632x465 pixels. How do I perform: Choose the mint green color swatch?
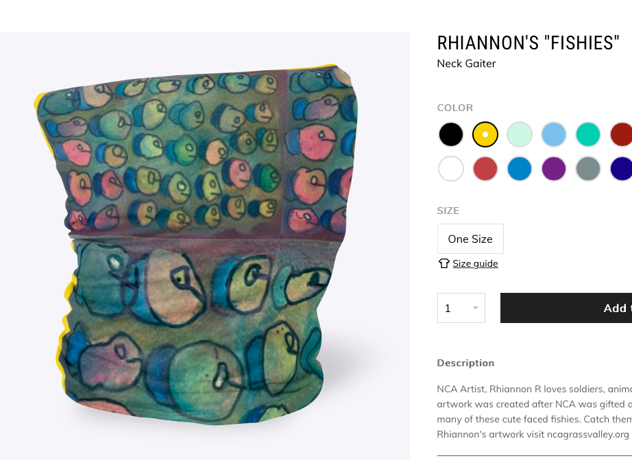tap(520, 134)
